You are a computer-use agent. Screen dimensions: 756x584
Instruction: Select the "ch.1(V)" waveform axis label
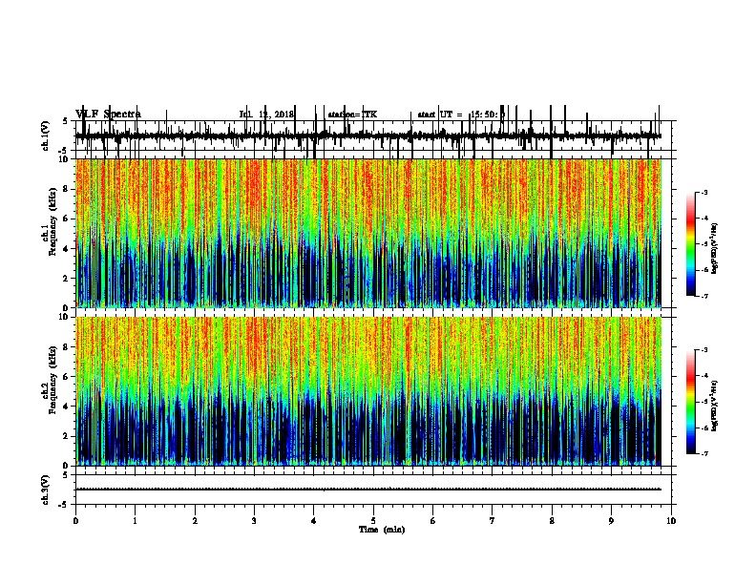click(46, 136)
